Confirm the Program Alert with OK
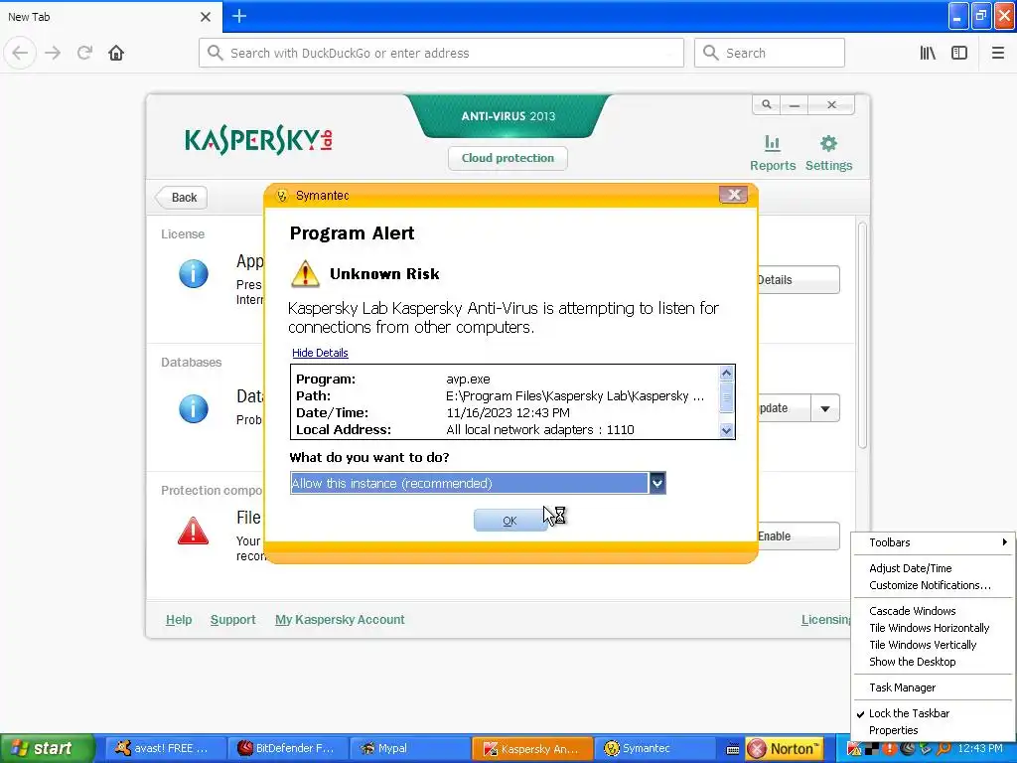 [509, 521]
